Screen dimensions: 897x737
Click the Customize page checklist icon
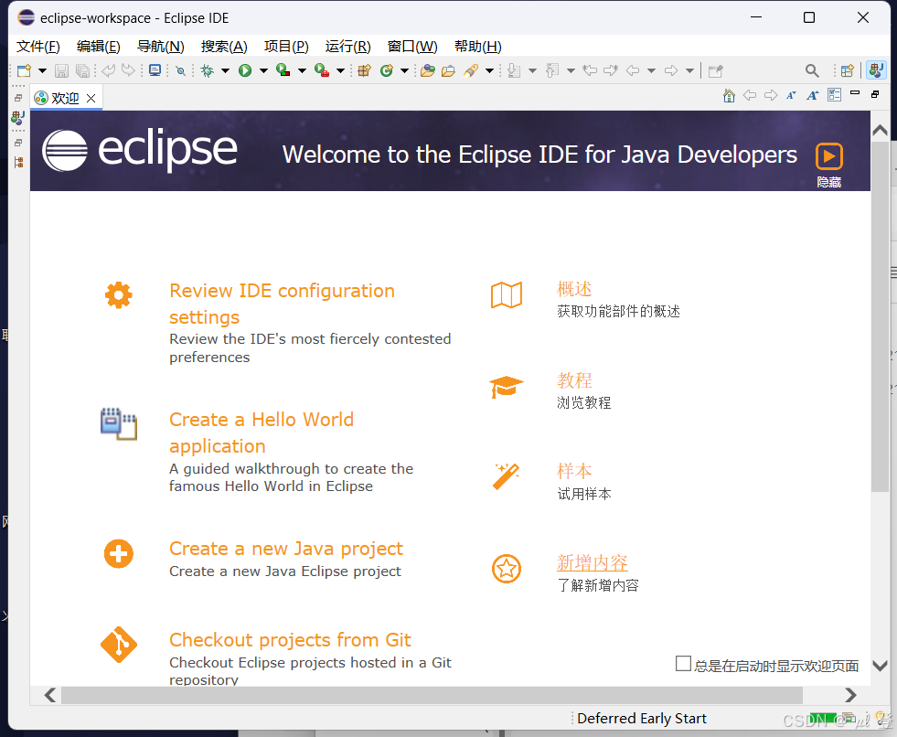click(835, 95)
